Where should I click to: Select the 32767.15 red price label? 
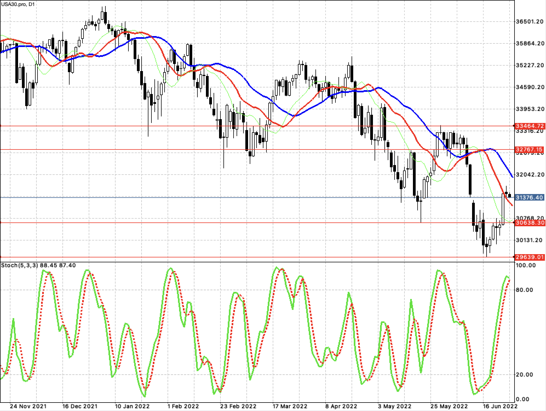[x=530, y=149]
